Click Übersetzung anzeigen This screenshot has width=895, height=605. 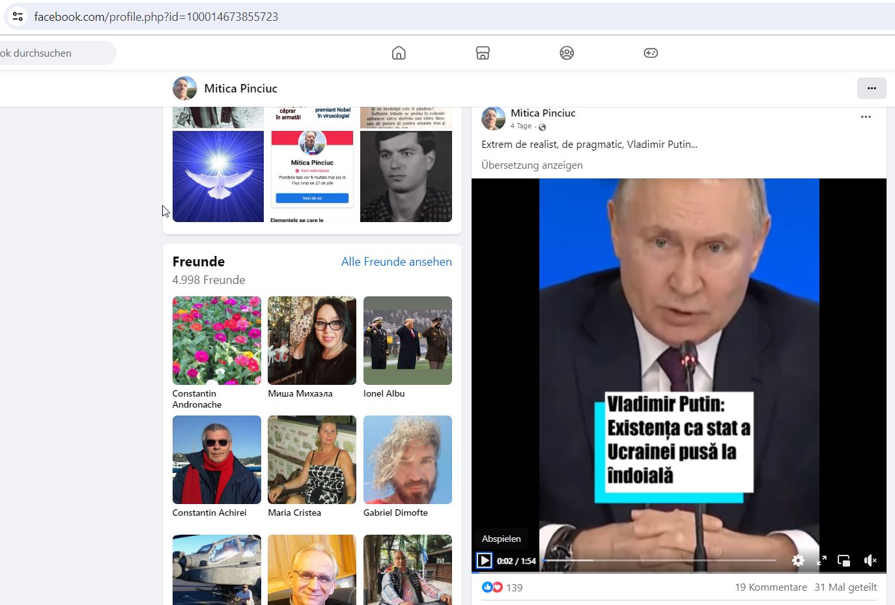532,165
